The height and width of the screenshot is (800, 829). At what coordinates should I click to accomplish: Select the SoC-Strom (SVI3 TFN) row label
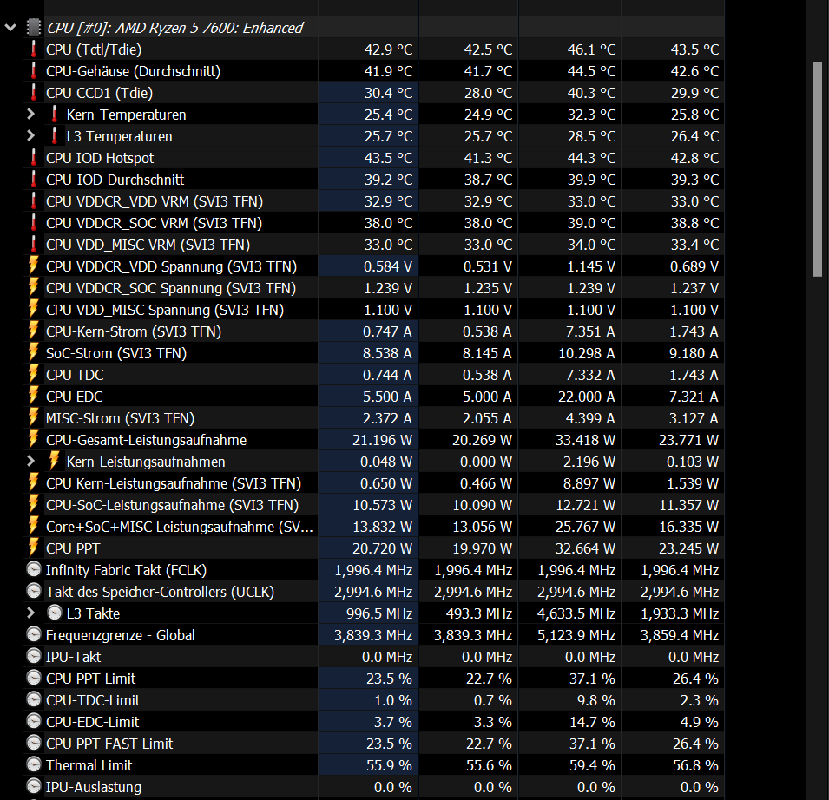[116, 353]
